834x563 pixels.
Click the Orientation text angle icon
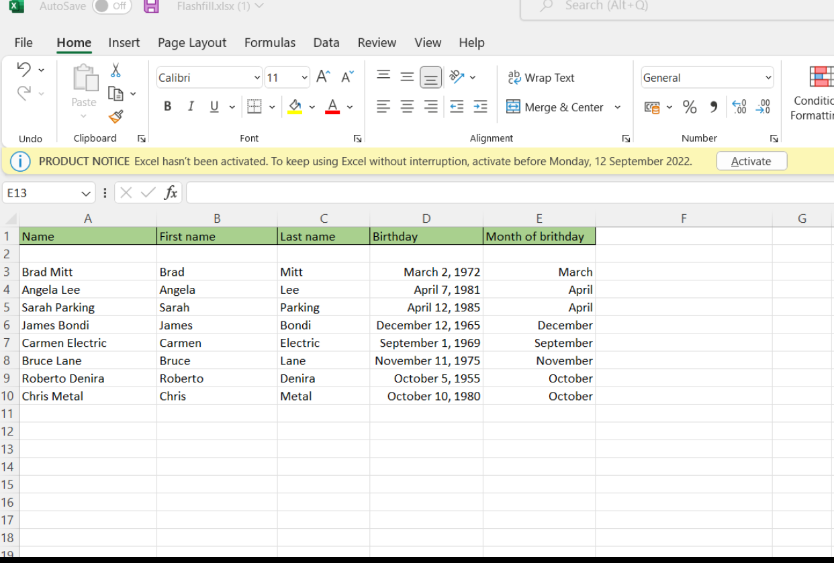click(457, 76)
